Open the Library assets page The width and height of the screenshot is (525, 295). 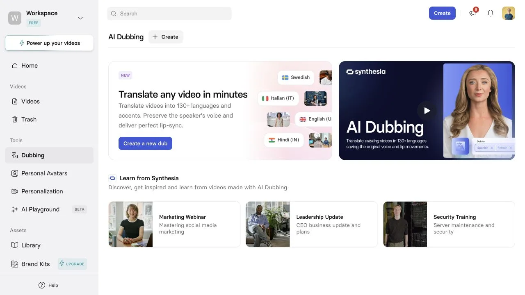(x=49, y=245)
